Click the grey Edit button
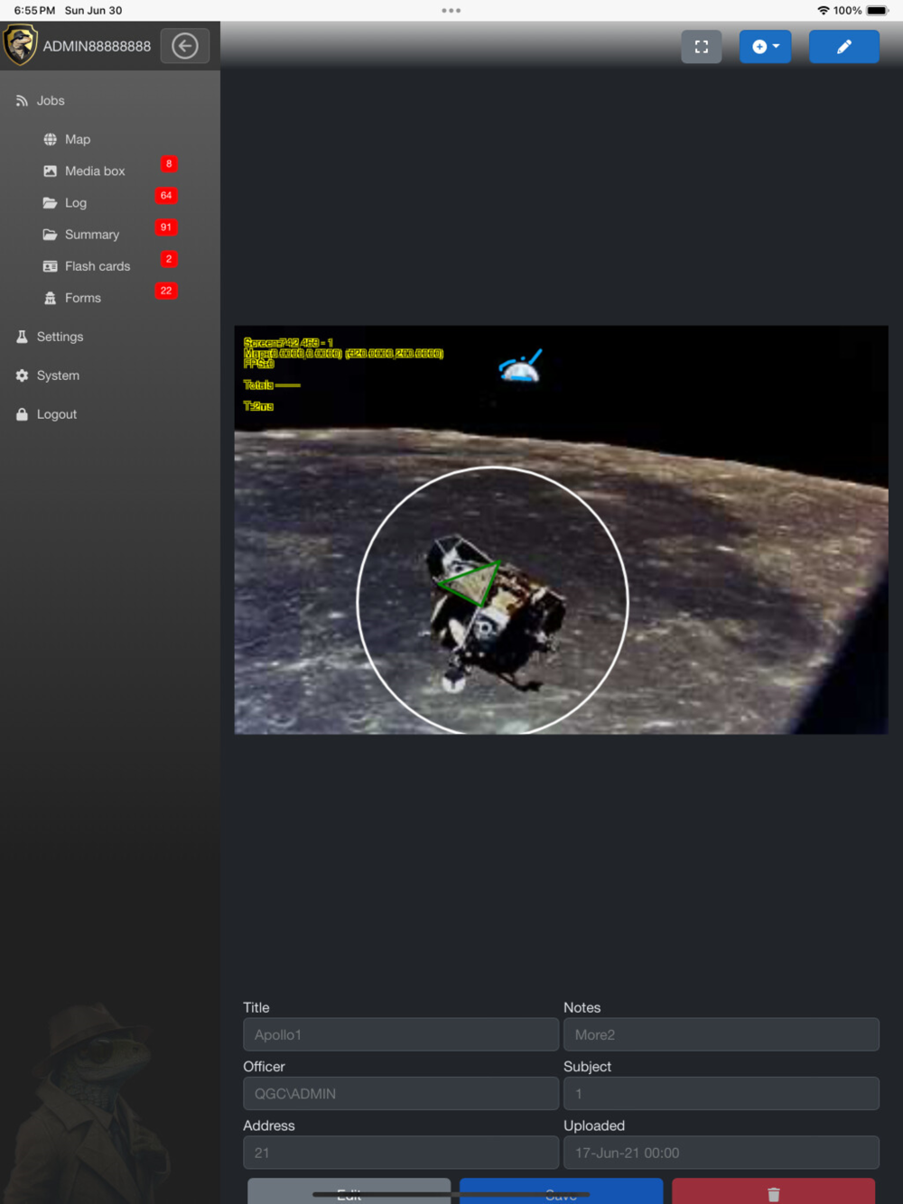903x1204 pixels. tap(349, 1191)
